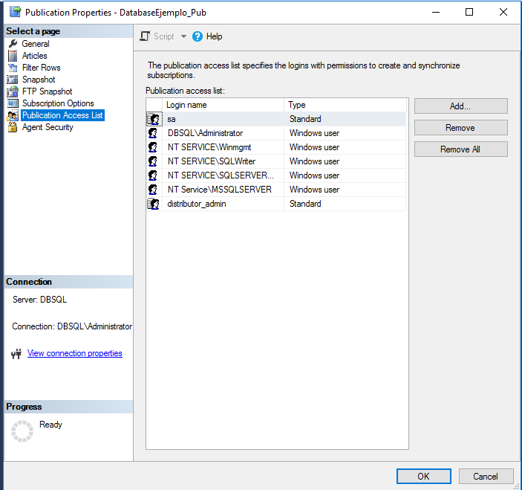Open View connection properties link
The image size is (522, 490).
pos(74,353)
